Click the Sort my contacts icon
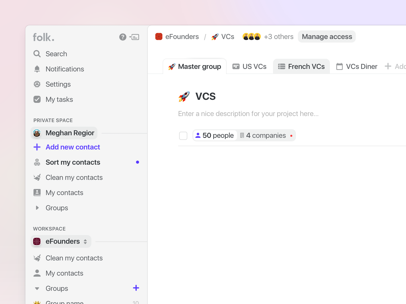Viewport: 406px width, 304px height. [x=37, y=162]
